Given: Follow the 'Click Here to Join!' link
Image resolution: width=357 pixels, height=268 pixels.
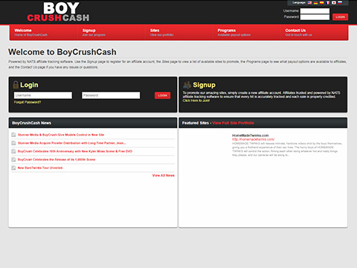Looking at the screenshot, I should click(x=196, y=100).
